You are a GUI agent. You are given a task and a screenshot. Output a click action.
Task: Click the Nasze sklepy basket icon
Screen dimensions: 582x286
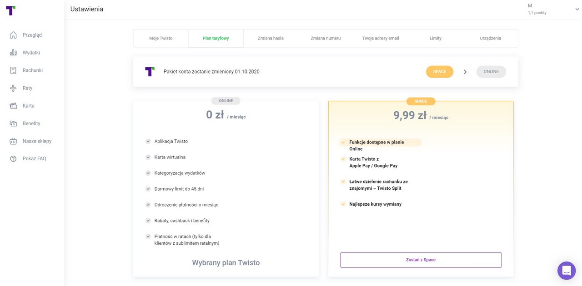point(13,141)
